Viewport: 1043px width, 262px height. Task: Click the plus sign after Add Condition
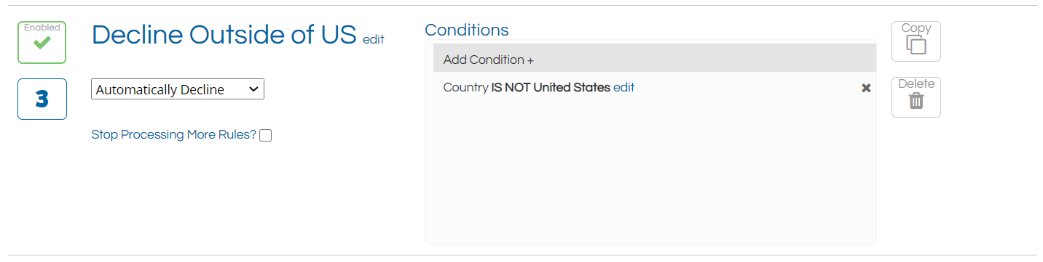coord(530,60)
